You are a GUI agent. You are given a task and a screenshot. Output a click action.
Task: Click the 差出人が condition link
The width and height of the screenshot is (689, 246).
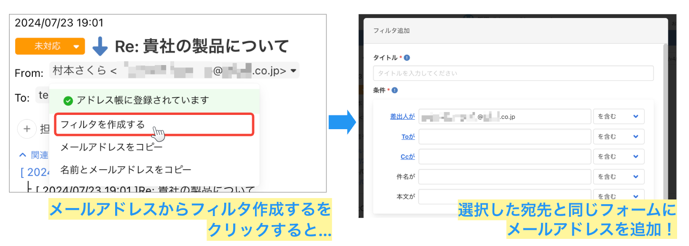pyautogui.click(x=403, y=116)
